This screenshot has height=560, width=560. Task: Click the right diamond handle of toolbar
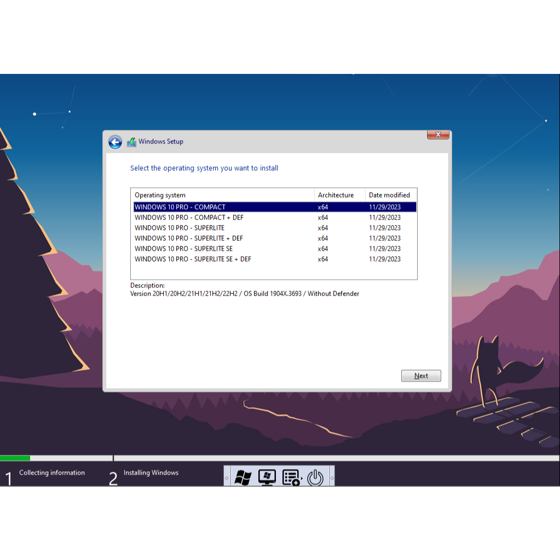(332, 478)
